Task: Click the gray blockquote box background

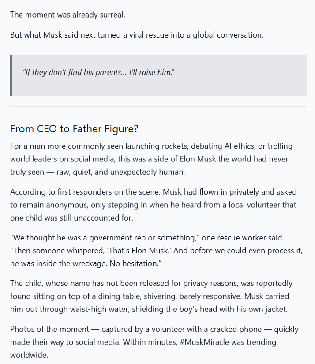Action: (159, 75)
